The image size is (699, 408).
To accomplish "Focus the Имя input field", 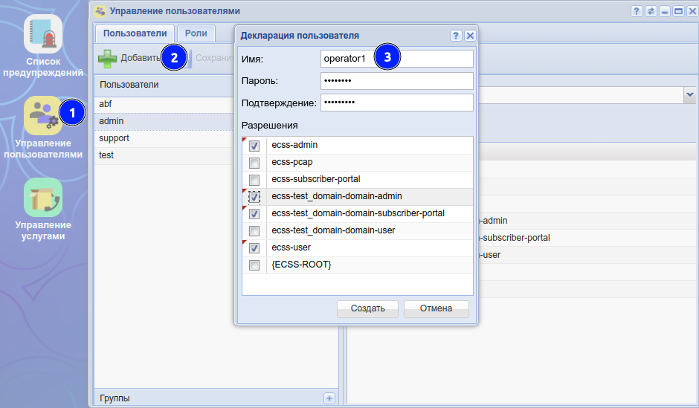I will click(397, 59).
